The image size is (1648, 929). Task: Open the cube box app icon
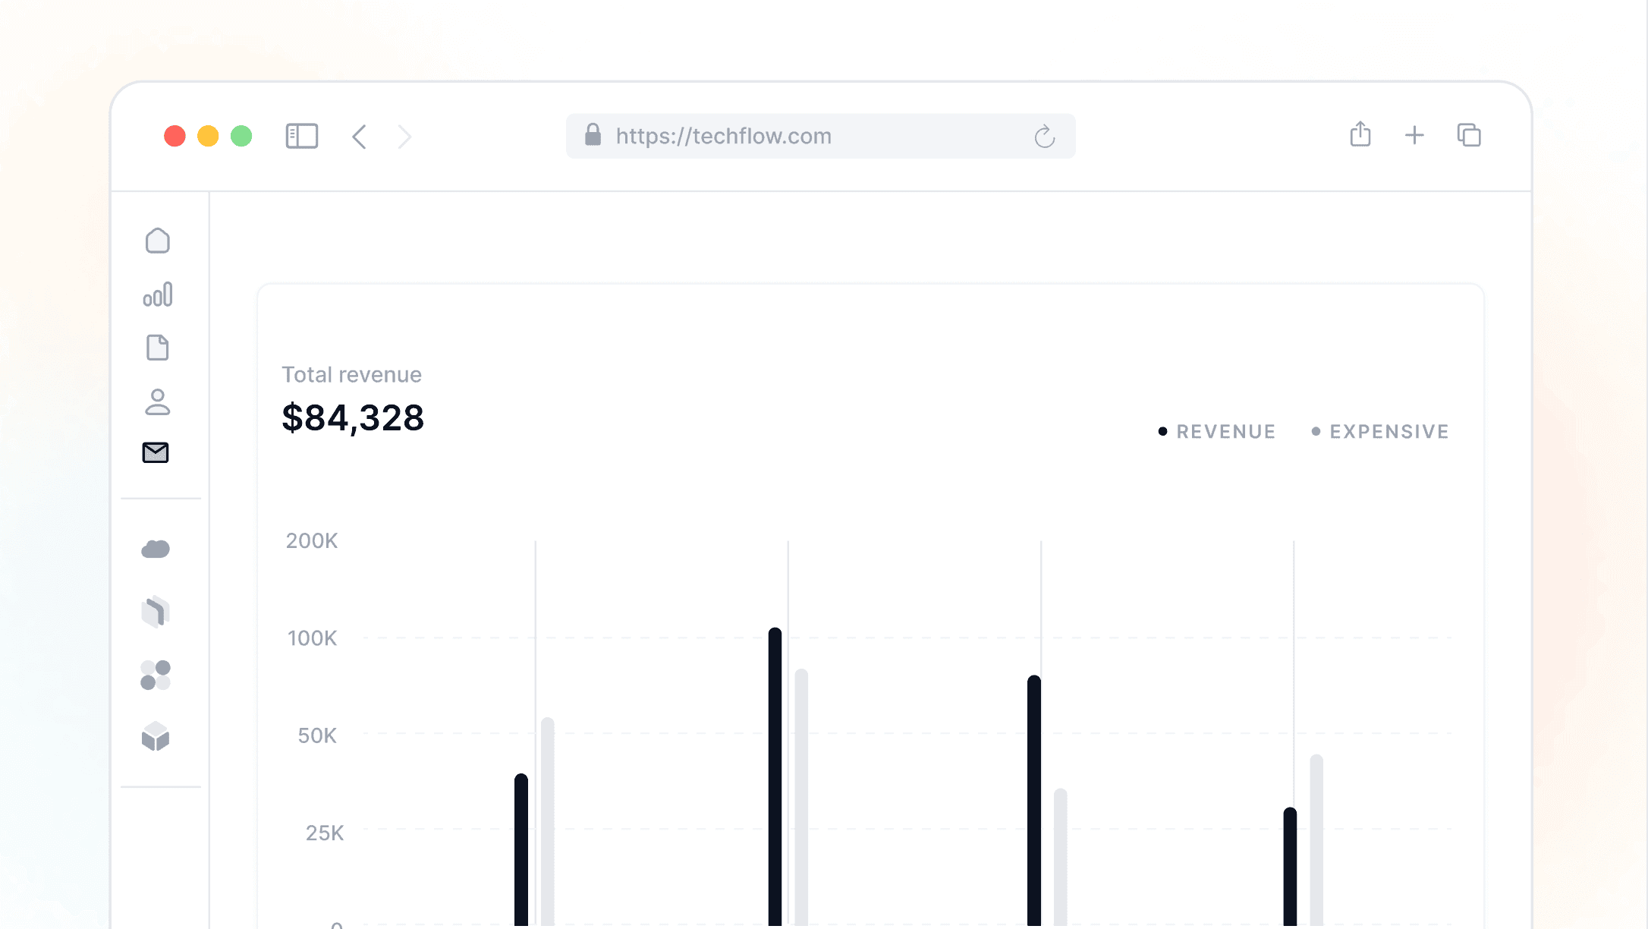[156, 736]
